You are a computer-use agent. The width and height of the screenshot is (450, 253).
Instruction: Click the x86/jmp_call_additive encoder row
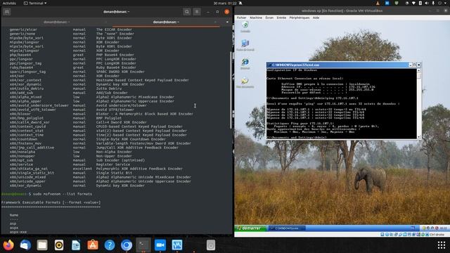[94, 148]
